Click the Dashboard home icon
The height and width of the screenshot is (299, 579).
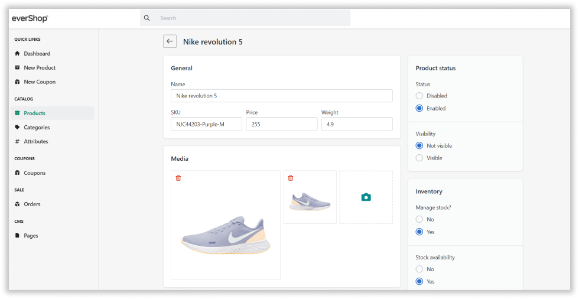point(17,54)
